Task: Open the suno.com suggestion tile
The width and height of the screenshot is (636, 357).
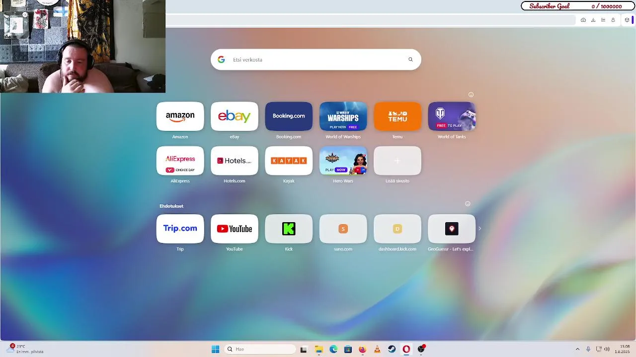Action: 343,229
